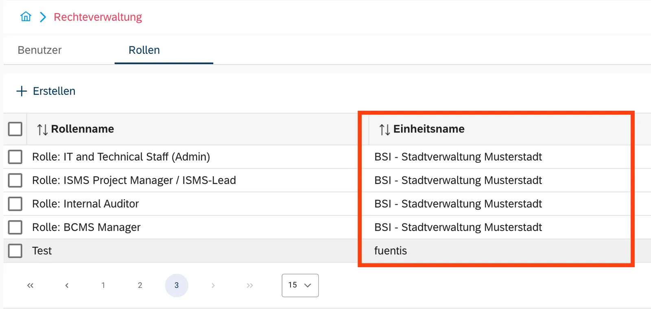This screenshot has width=651, height=309.
Task: Jump to last page double-arrow
Action: [x=249, y=285]
